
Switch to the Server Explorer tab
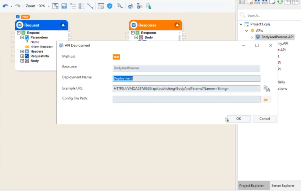(283, 186)
